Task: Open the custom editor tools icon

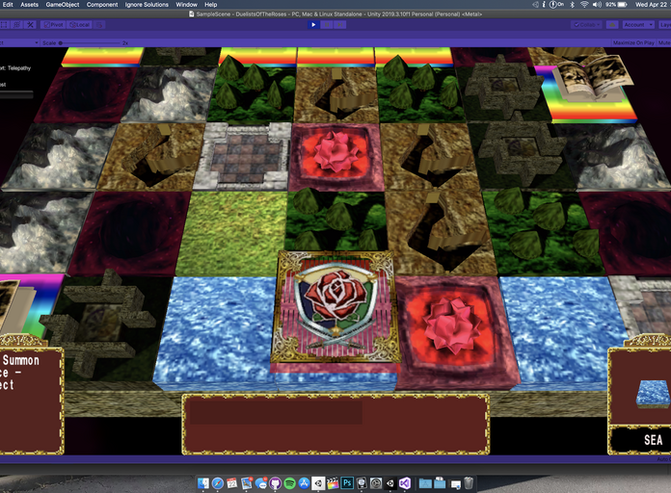Action: coord(31,25)
